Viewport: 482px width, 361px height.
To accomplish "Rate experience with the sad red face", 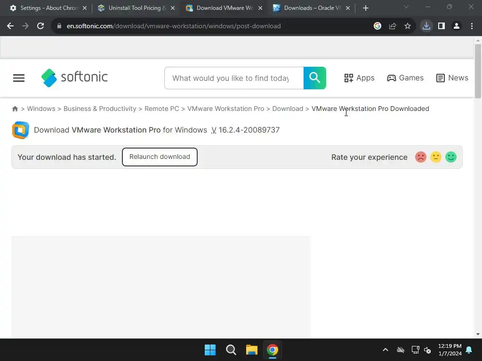I will pyautogui.click(x=421, y=157).
